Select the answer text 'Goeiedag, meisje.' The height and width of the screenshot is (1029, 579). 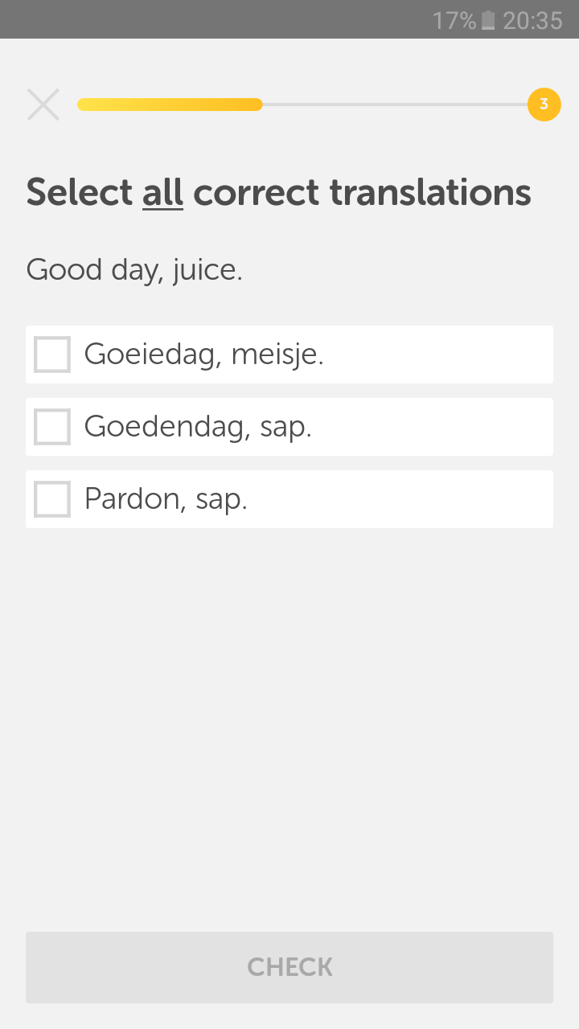203,355
